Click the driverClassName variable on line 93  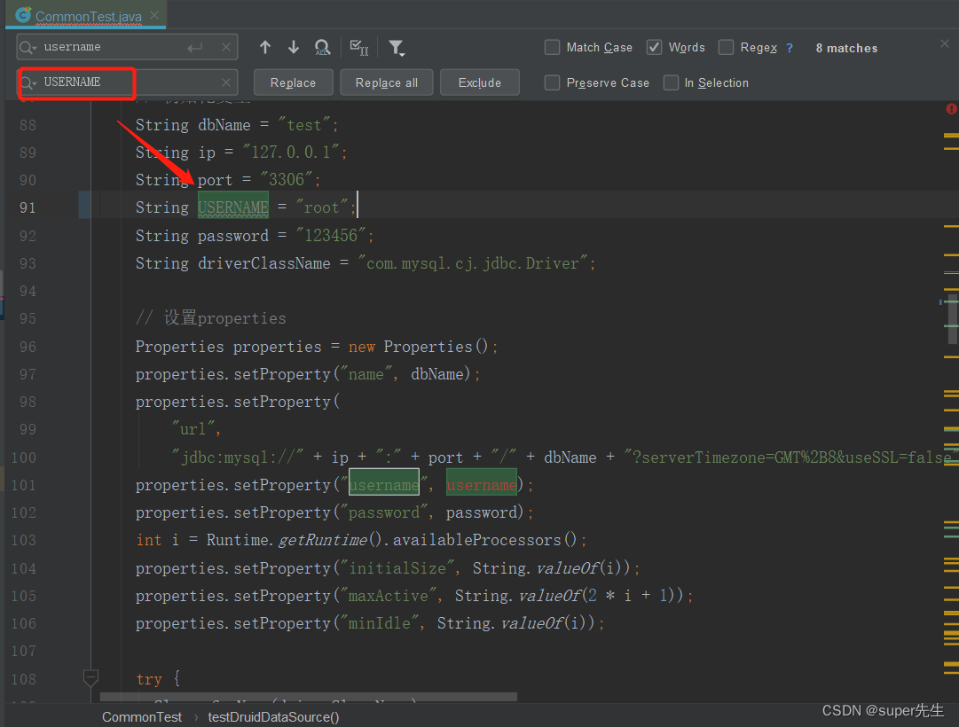263,263
